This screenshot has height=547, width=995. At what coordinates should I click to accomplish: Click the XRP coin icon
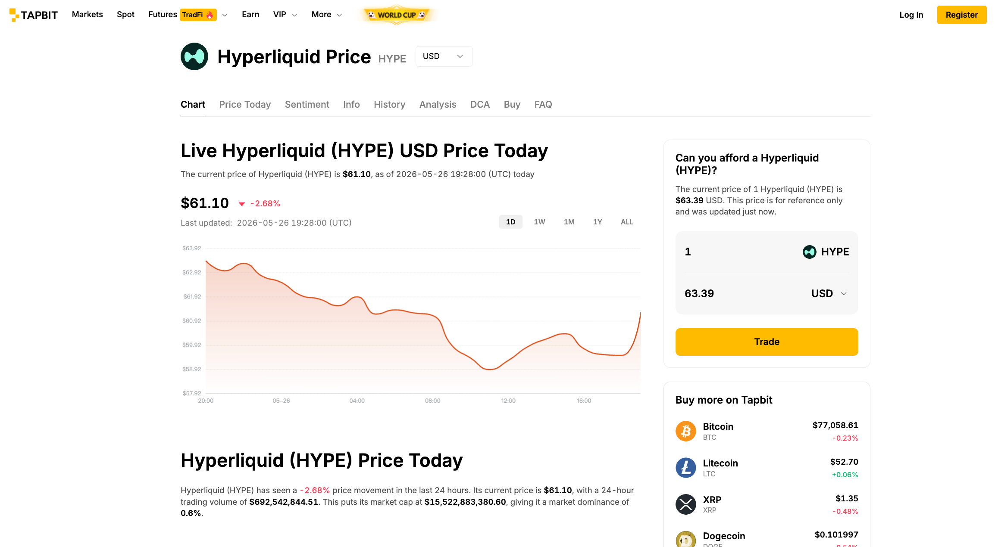pyautogui.click(x=686, y=504)
